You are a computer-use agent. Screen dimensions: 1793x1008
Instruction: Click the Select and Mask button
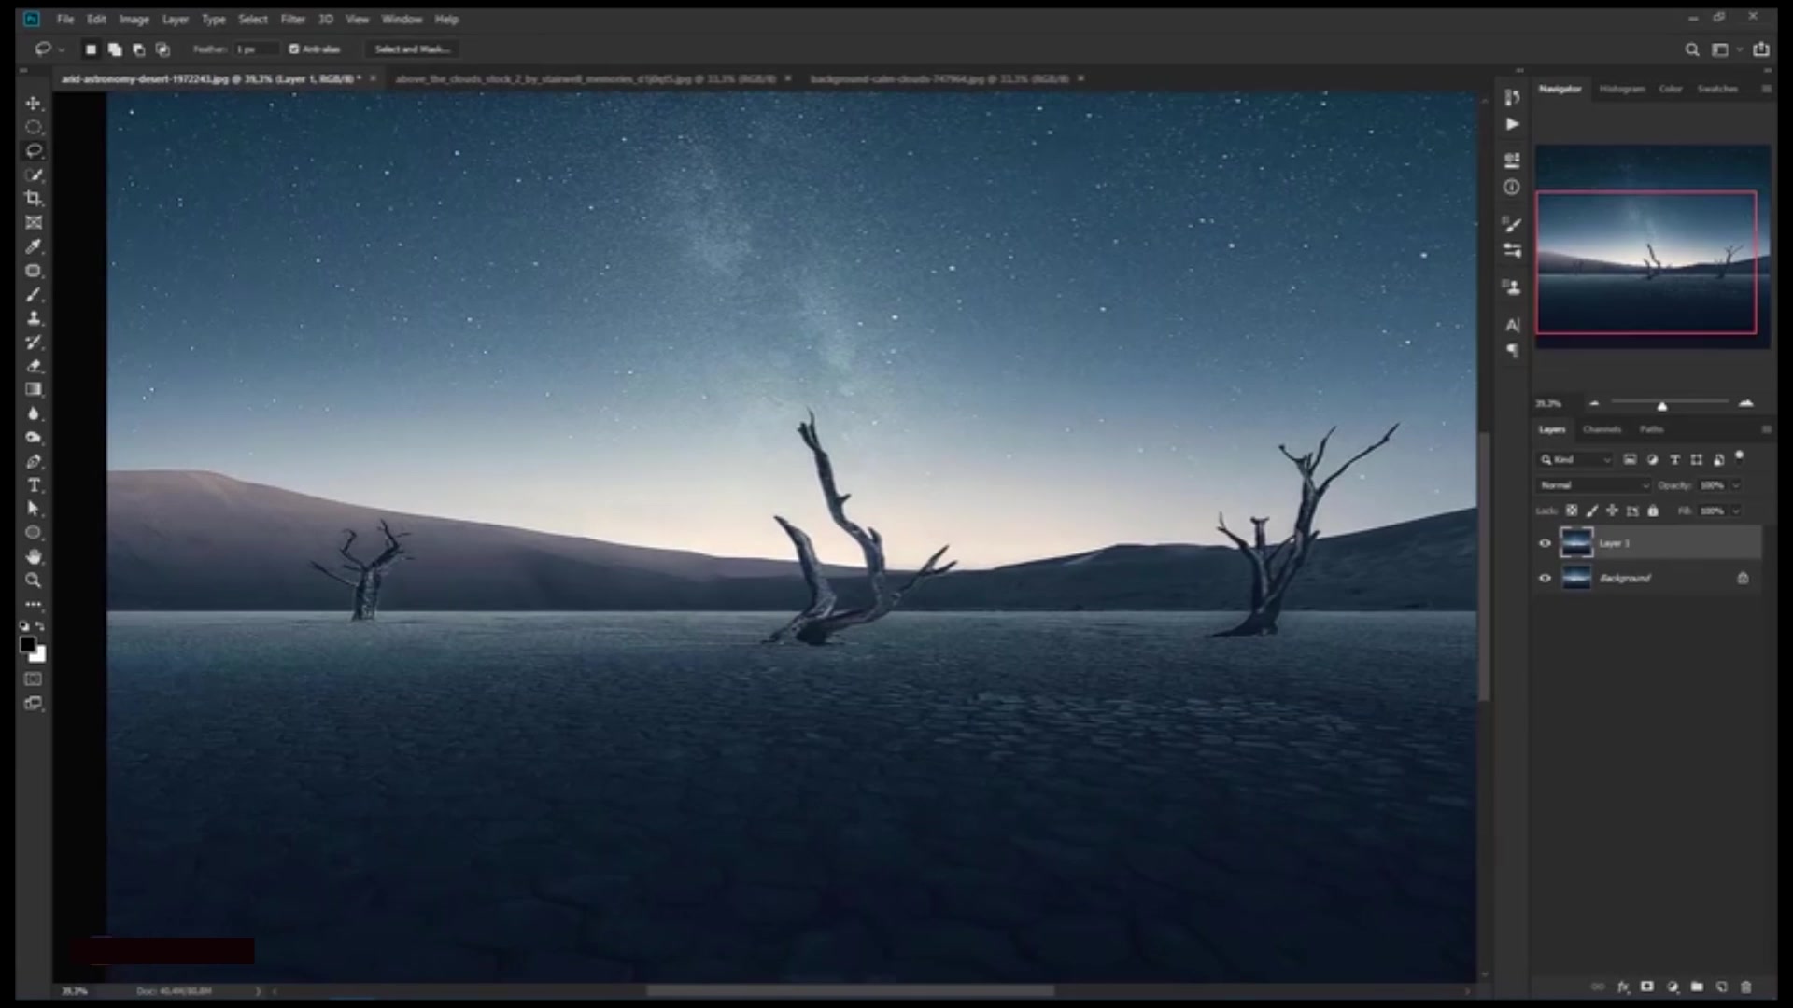coord(412,49)
